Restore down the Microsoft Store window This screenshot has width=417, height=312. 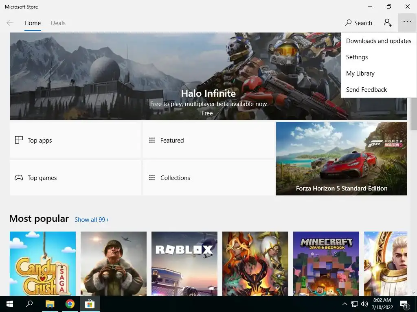click(389, 6)
